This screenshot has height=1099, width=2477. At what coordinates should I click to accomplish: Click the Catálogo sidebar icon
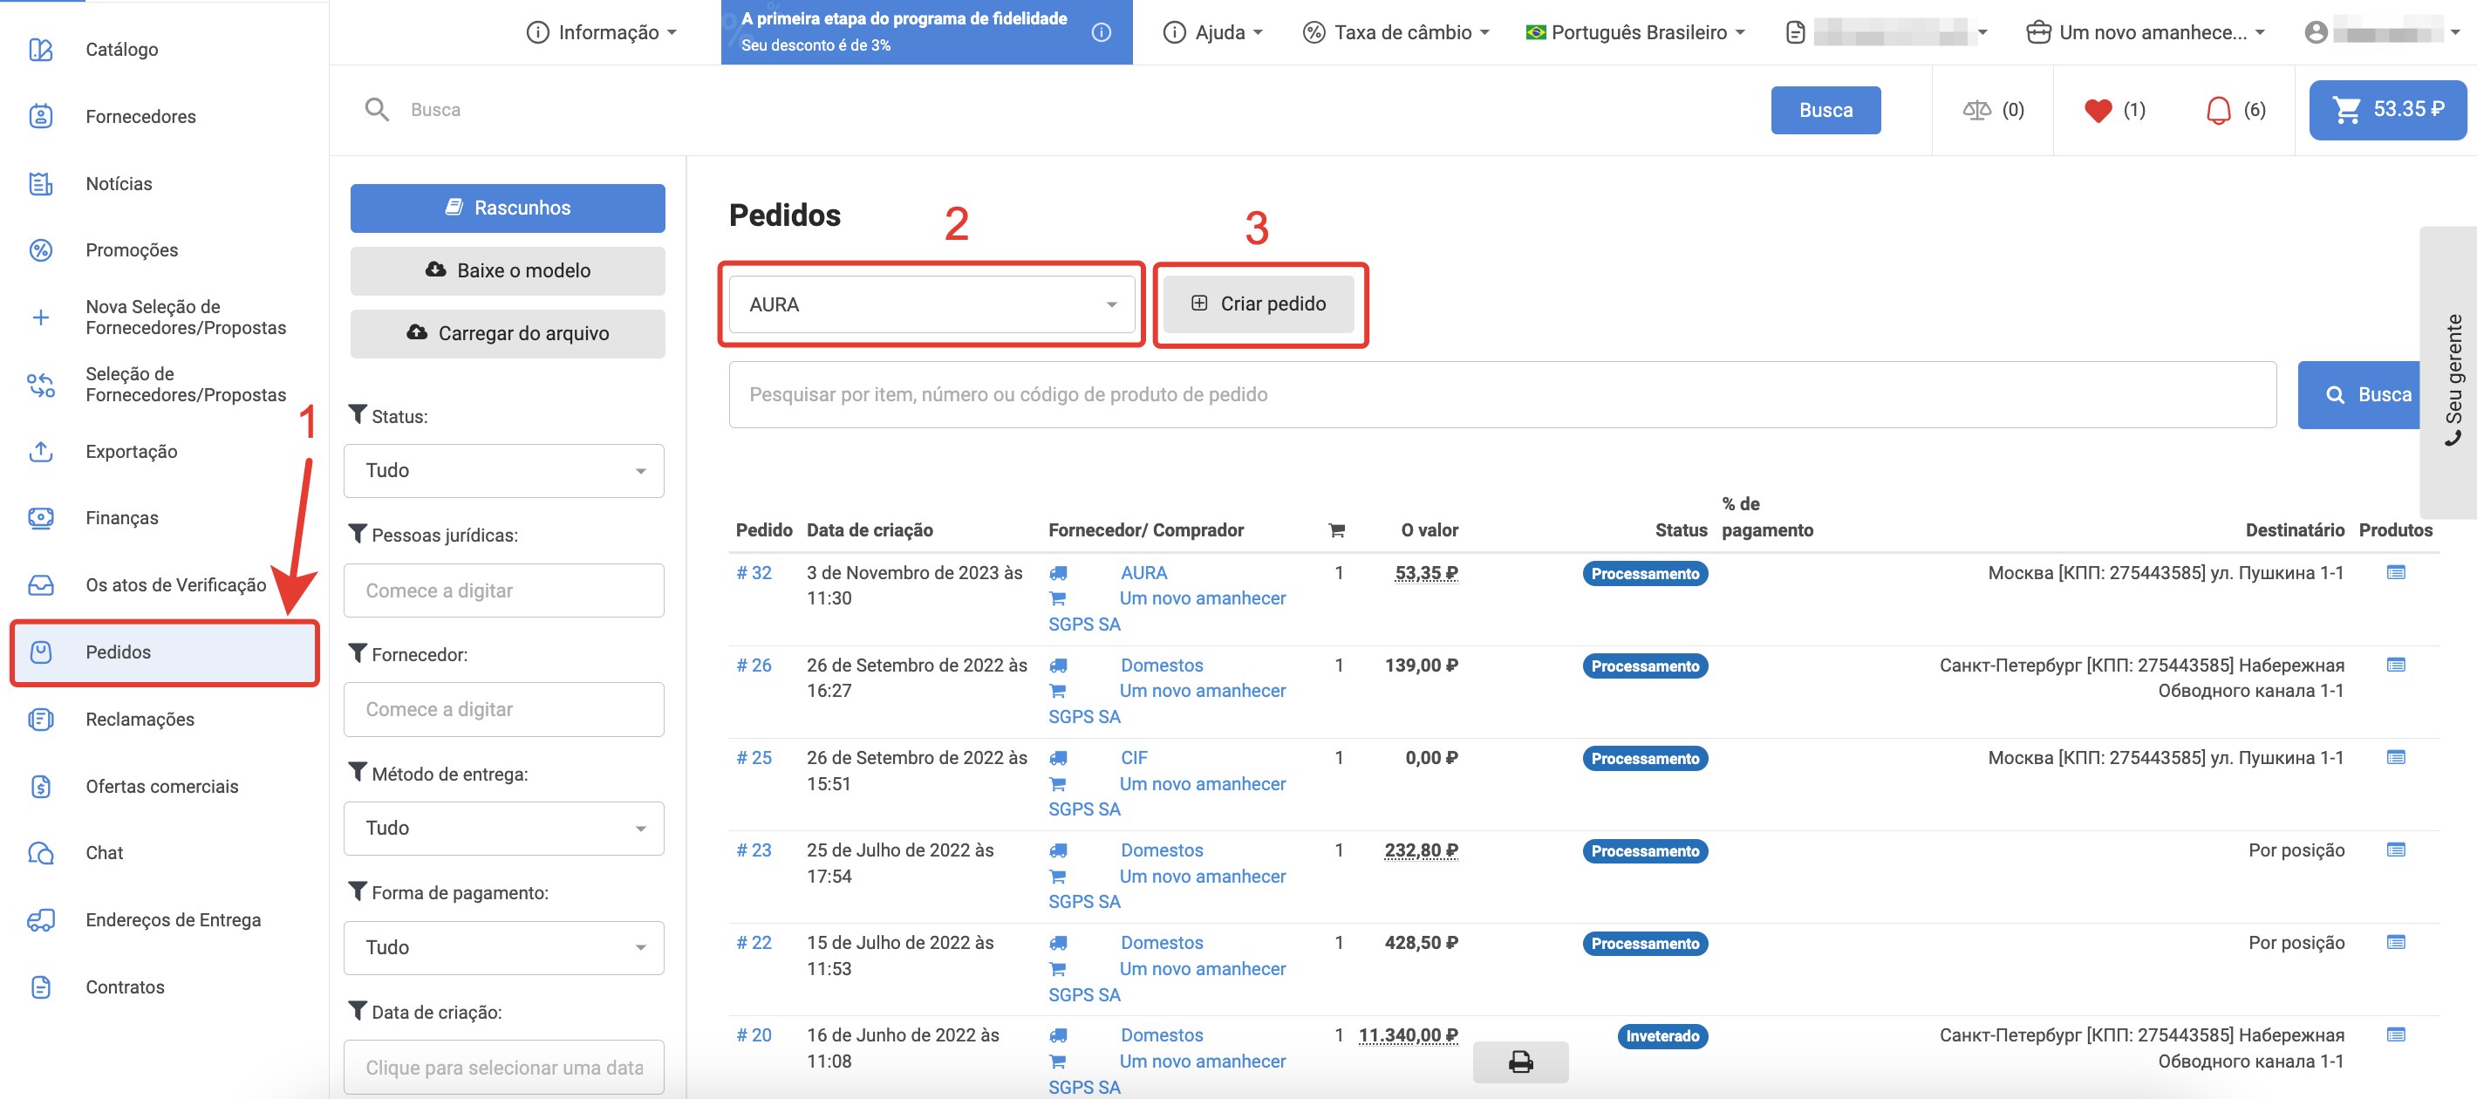click(40, 49)
